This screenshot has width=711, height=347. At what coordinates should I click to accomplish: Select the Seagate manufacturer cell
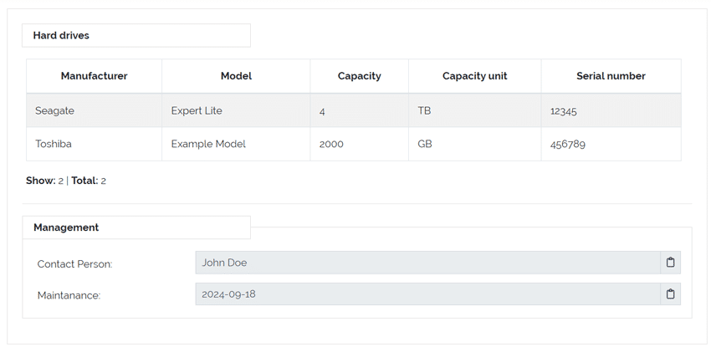point(55,110)
